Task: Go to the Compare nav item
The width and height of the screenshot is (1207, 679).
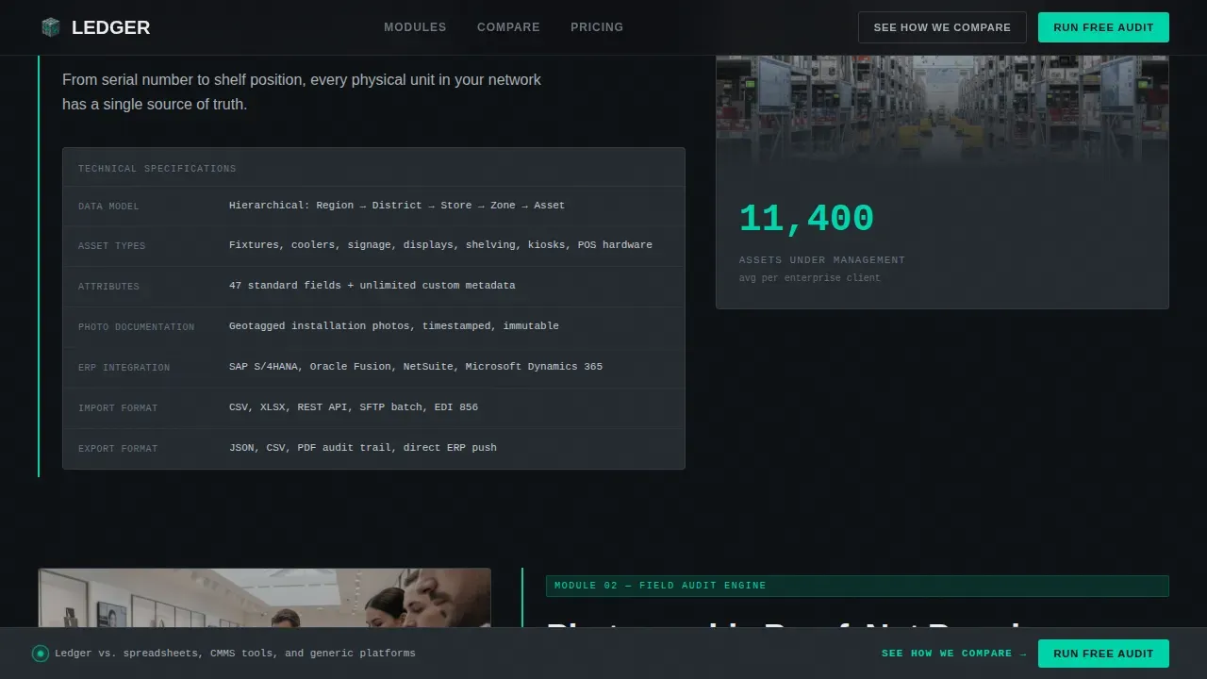Action: 508,27
